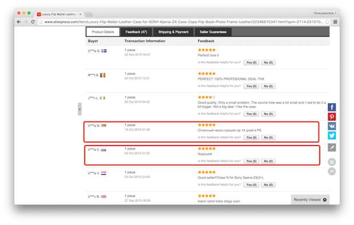354x225 pixels.
Task: Vote Yes on 'Good seller' review
Action: point(251,185)
